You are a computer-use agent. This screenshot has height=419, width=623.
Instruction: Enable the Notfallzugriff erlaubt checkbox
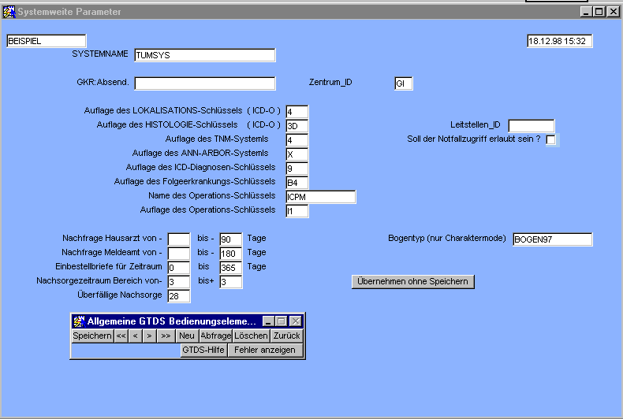pos(550,140)
